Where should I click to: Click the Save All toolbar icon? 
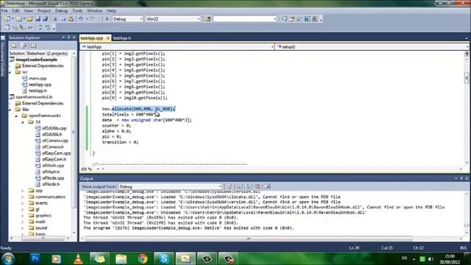coord(46,19)
